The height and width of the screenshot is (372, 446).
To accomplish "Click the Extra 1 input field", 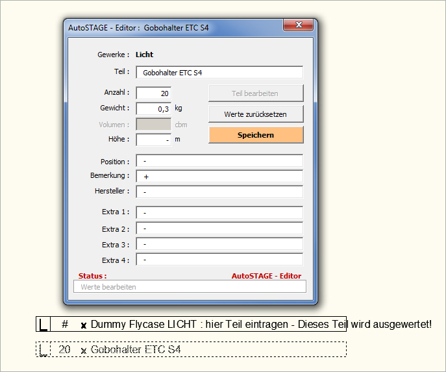I will click(x=219, y=213).
